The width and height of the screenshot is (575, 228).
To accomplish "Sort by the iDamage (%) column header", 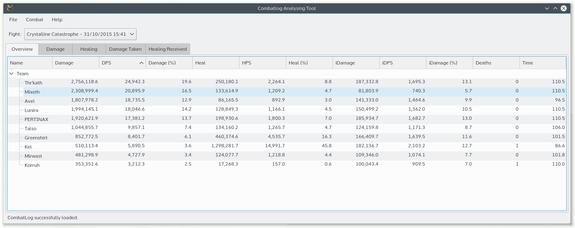I will tap(449, 63).
